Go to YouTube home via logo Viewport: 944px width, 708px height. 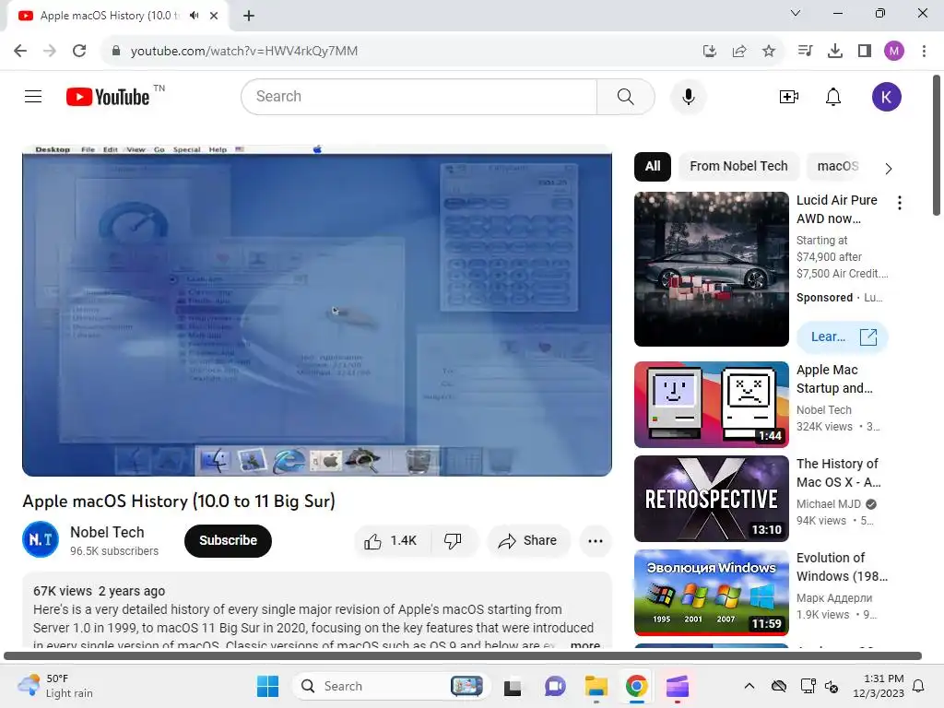pos(109,97)
